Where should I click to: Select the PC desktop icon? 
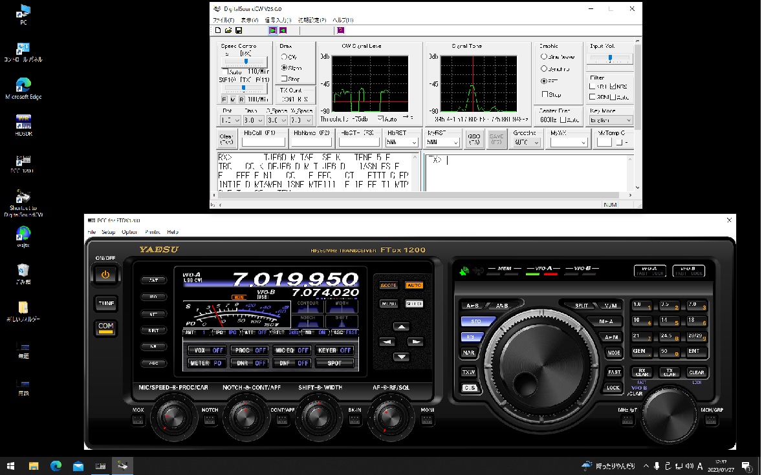(23, 15)
